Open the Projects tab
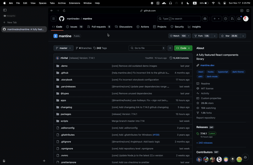The image size is (253, 165). [159, 27]
